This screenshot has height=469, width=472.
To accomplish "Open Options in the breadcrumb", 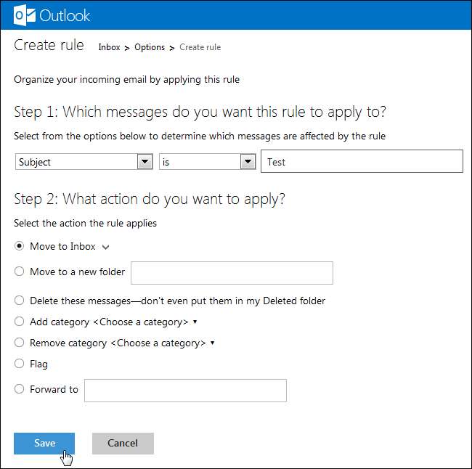I will point(150,47).
